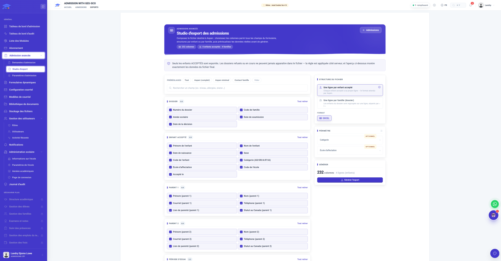Click the padlock beside Suivi des présences
Image resolution: width=501 pixels, height=261 pixels.
[42, 228]
